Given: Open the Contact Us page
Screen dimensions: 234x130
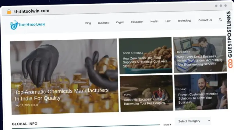Looking at the screenshot, I should click(205, 20).
